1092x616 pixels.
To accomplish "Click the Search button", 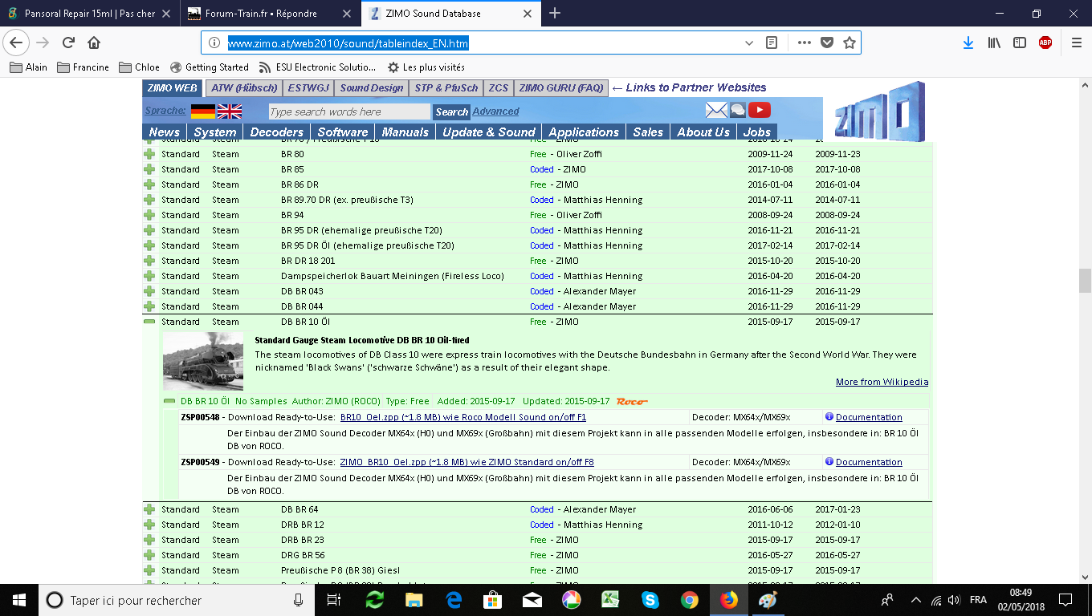I will pyautogui.click(x=452, y=112).
